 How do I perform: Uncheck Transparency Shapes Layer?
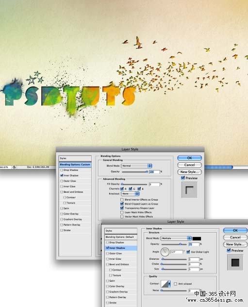click(122, 208)
